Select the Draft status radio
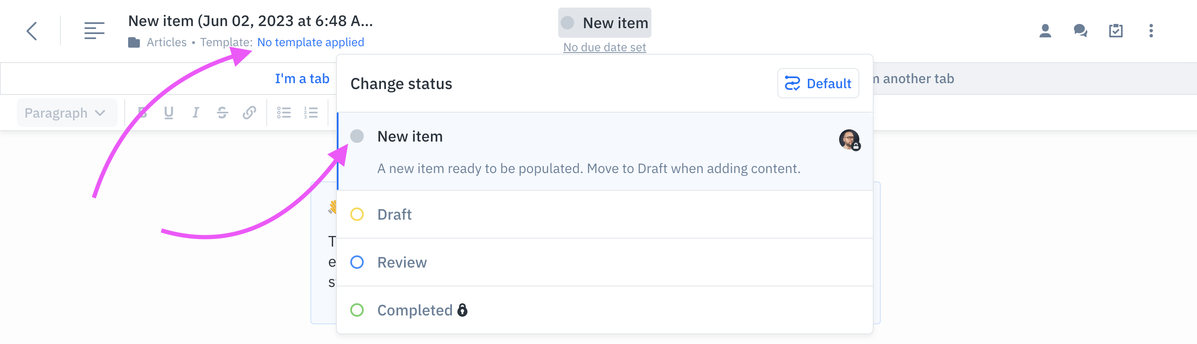Image resolution: width=1197 pixels, height=344 pixels. (357, 214)
